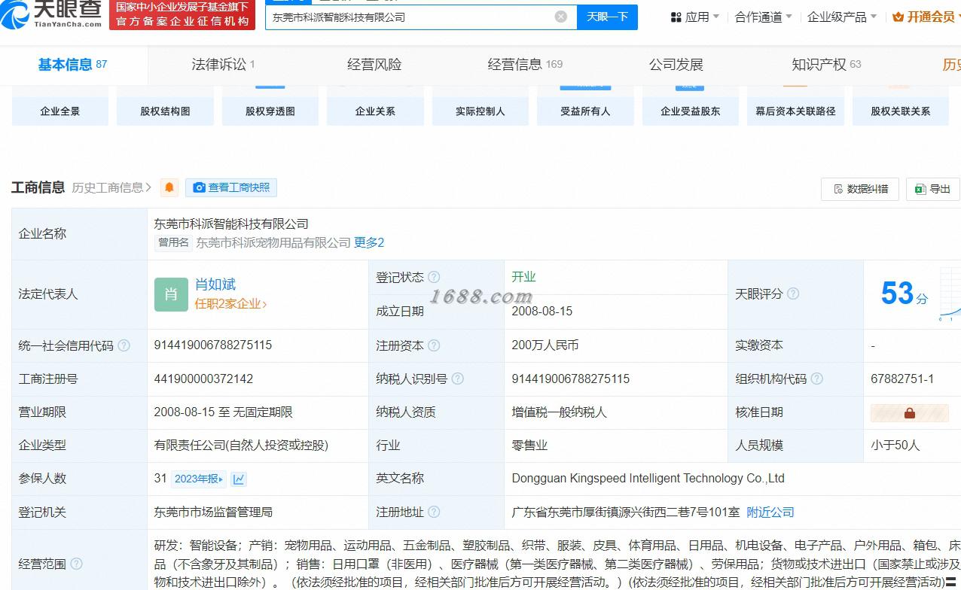
Task: Switch to the 公司发展 tab
Action: click(676, 65)
